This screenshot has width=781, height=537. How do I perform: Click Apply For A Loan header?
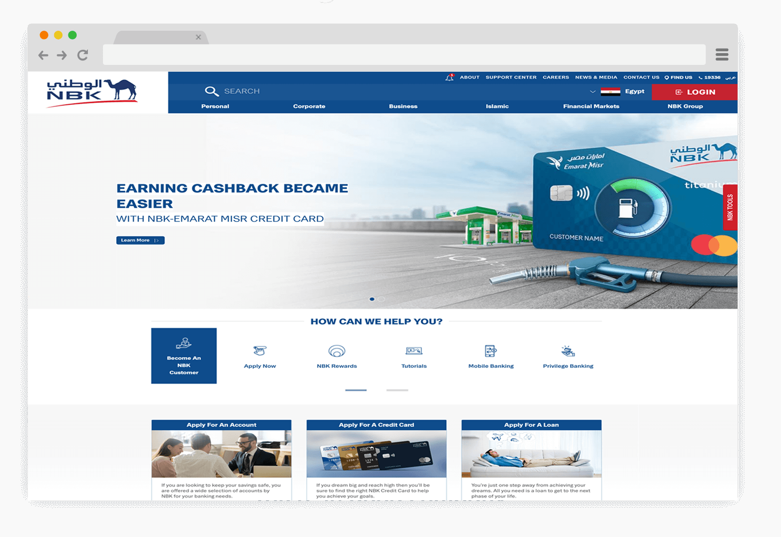coord(532,425)
